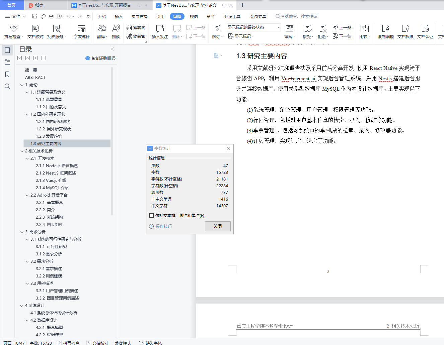Accept change with 接受 button
This screenshot has height=345, width=444.
308,32
